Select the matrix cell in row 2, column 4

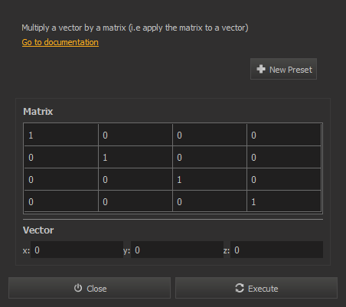click(284, 157)
